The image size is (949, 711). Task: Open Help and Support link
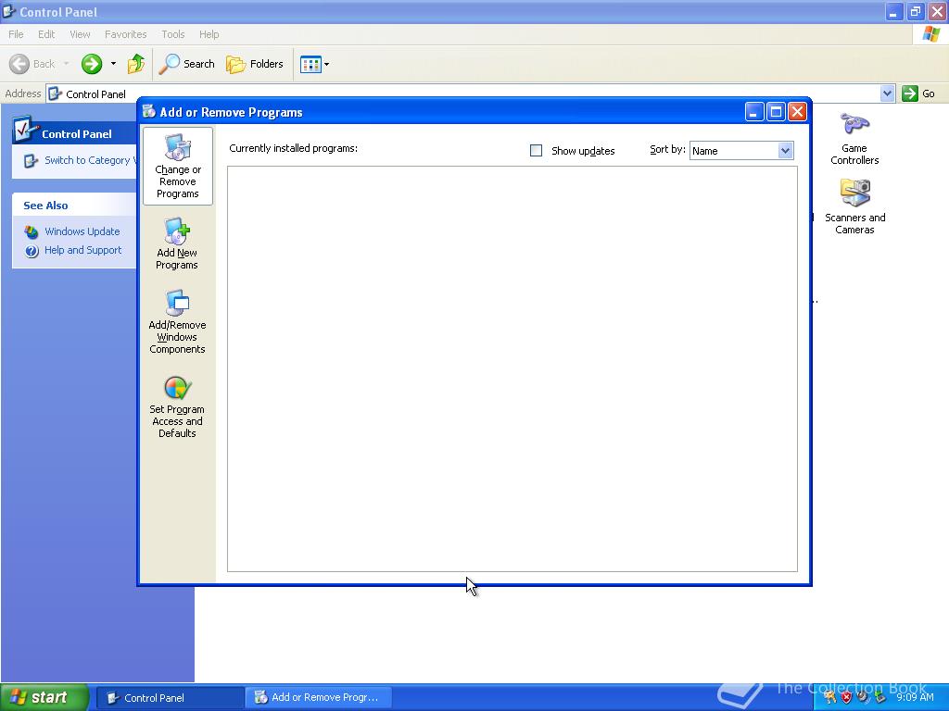(x=82, y=250)
